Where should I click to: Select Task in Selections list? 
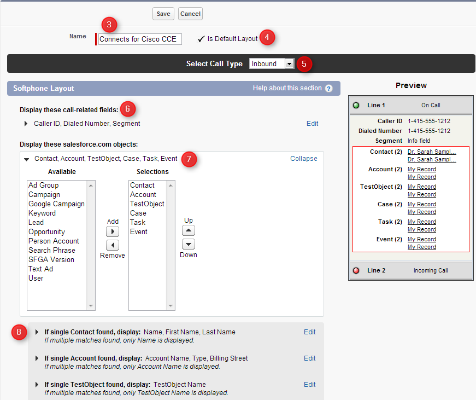point(138,223)
